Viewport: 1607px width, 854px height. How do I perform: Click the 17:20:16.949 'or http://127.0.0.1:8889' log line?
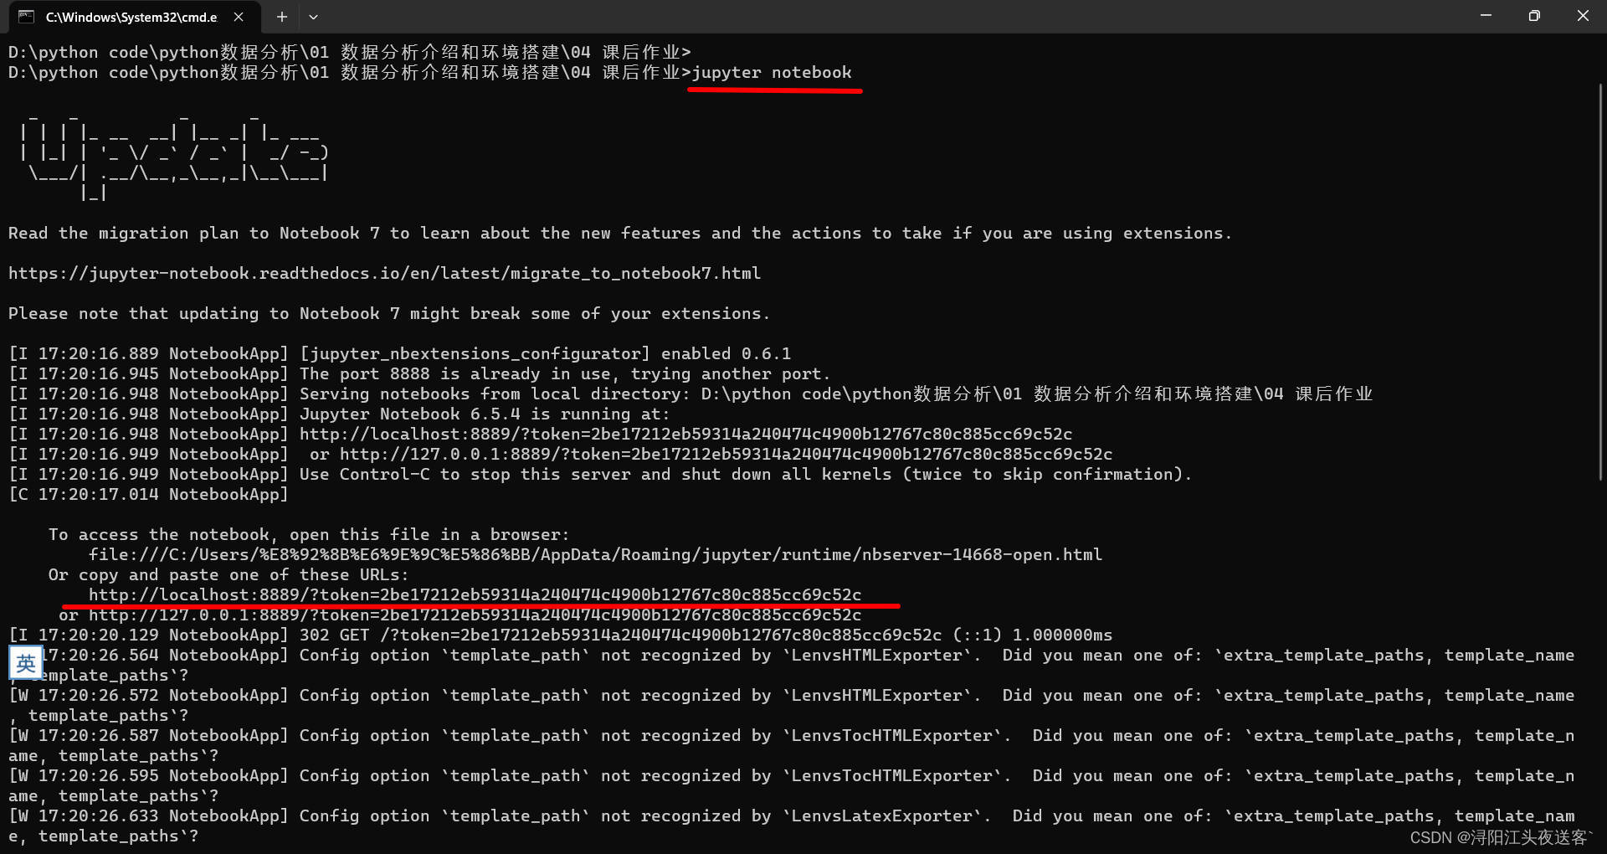560,454
